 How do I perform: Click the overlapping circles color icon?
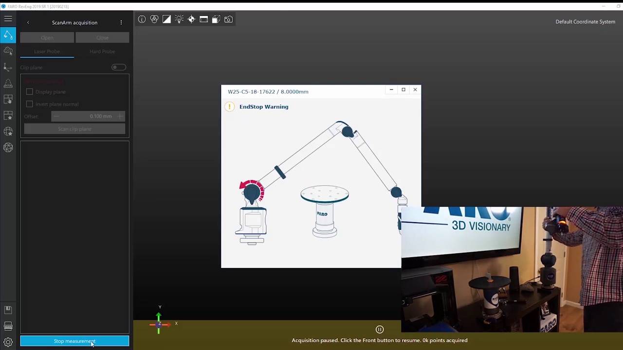point(154,19)
